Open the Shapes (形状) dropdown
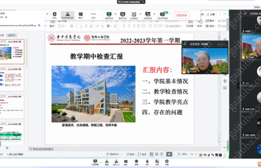Screen dimensions: 261x168 pos(200,26)
